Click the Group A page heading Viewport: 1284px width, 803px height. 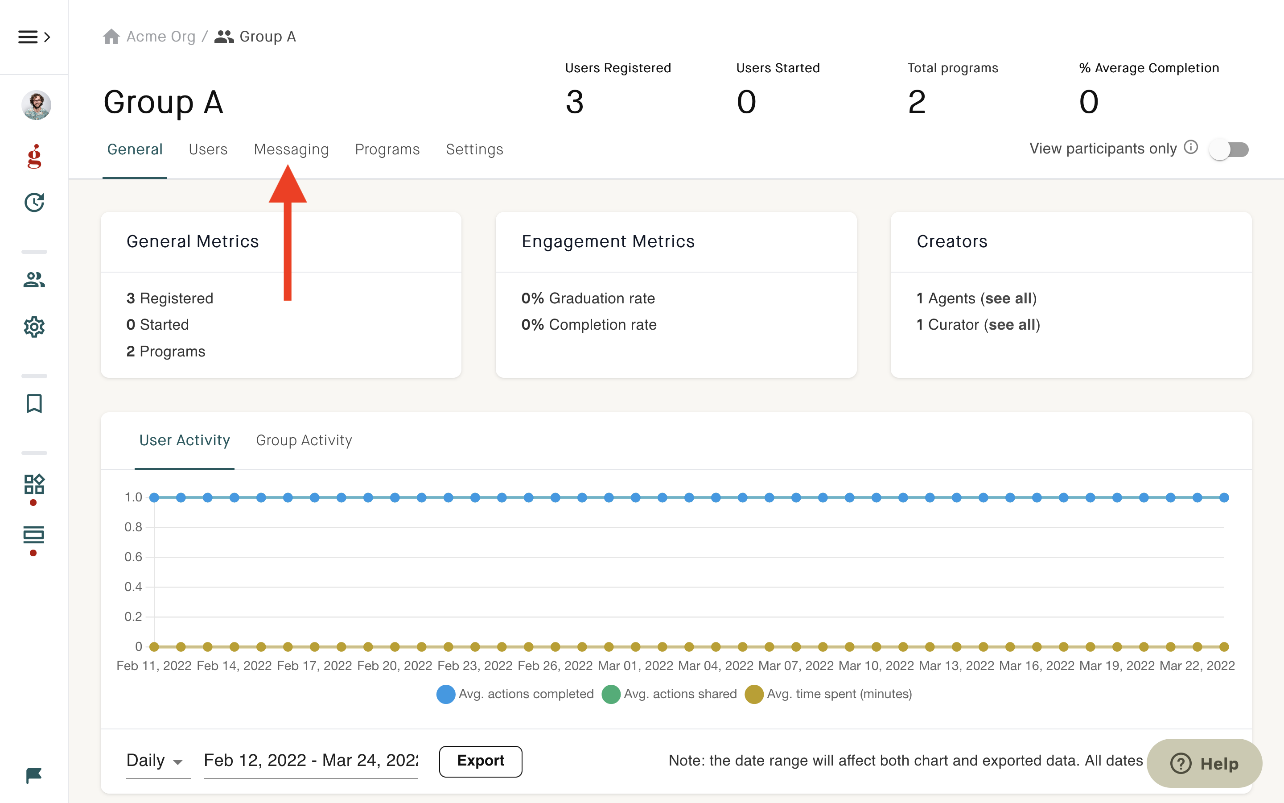click(x=164, y=102)
